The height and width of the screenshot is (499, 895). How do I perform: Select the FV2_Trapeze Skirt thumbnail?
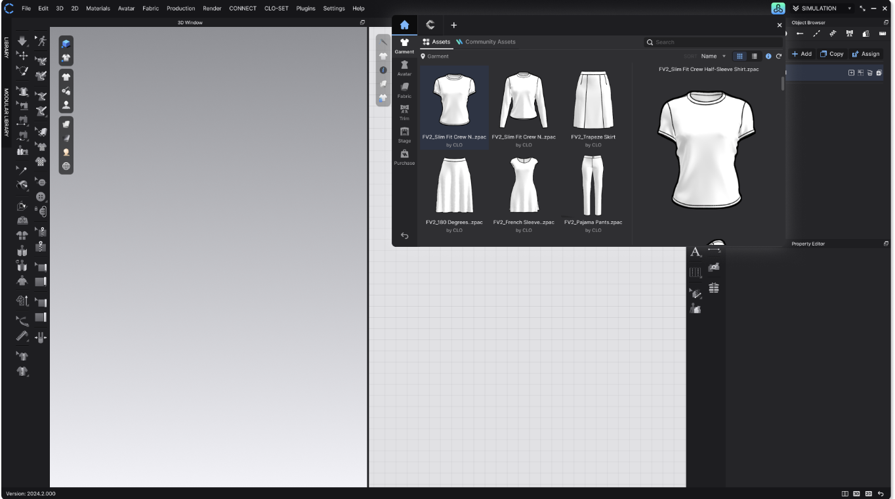coord(593,108)
